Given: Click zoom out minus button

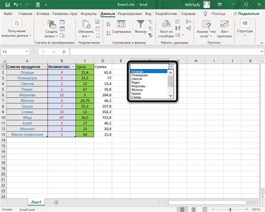Looking at the screenshot, I should 214,210.
